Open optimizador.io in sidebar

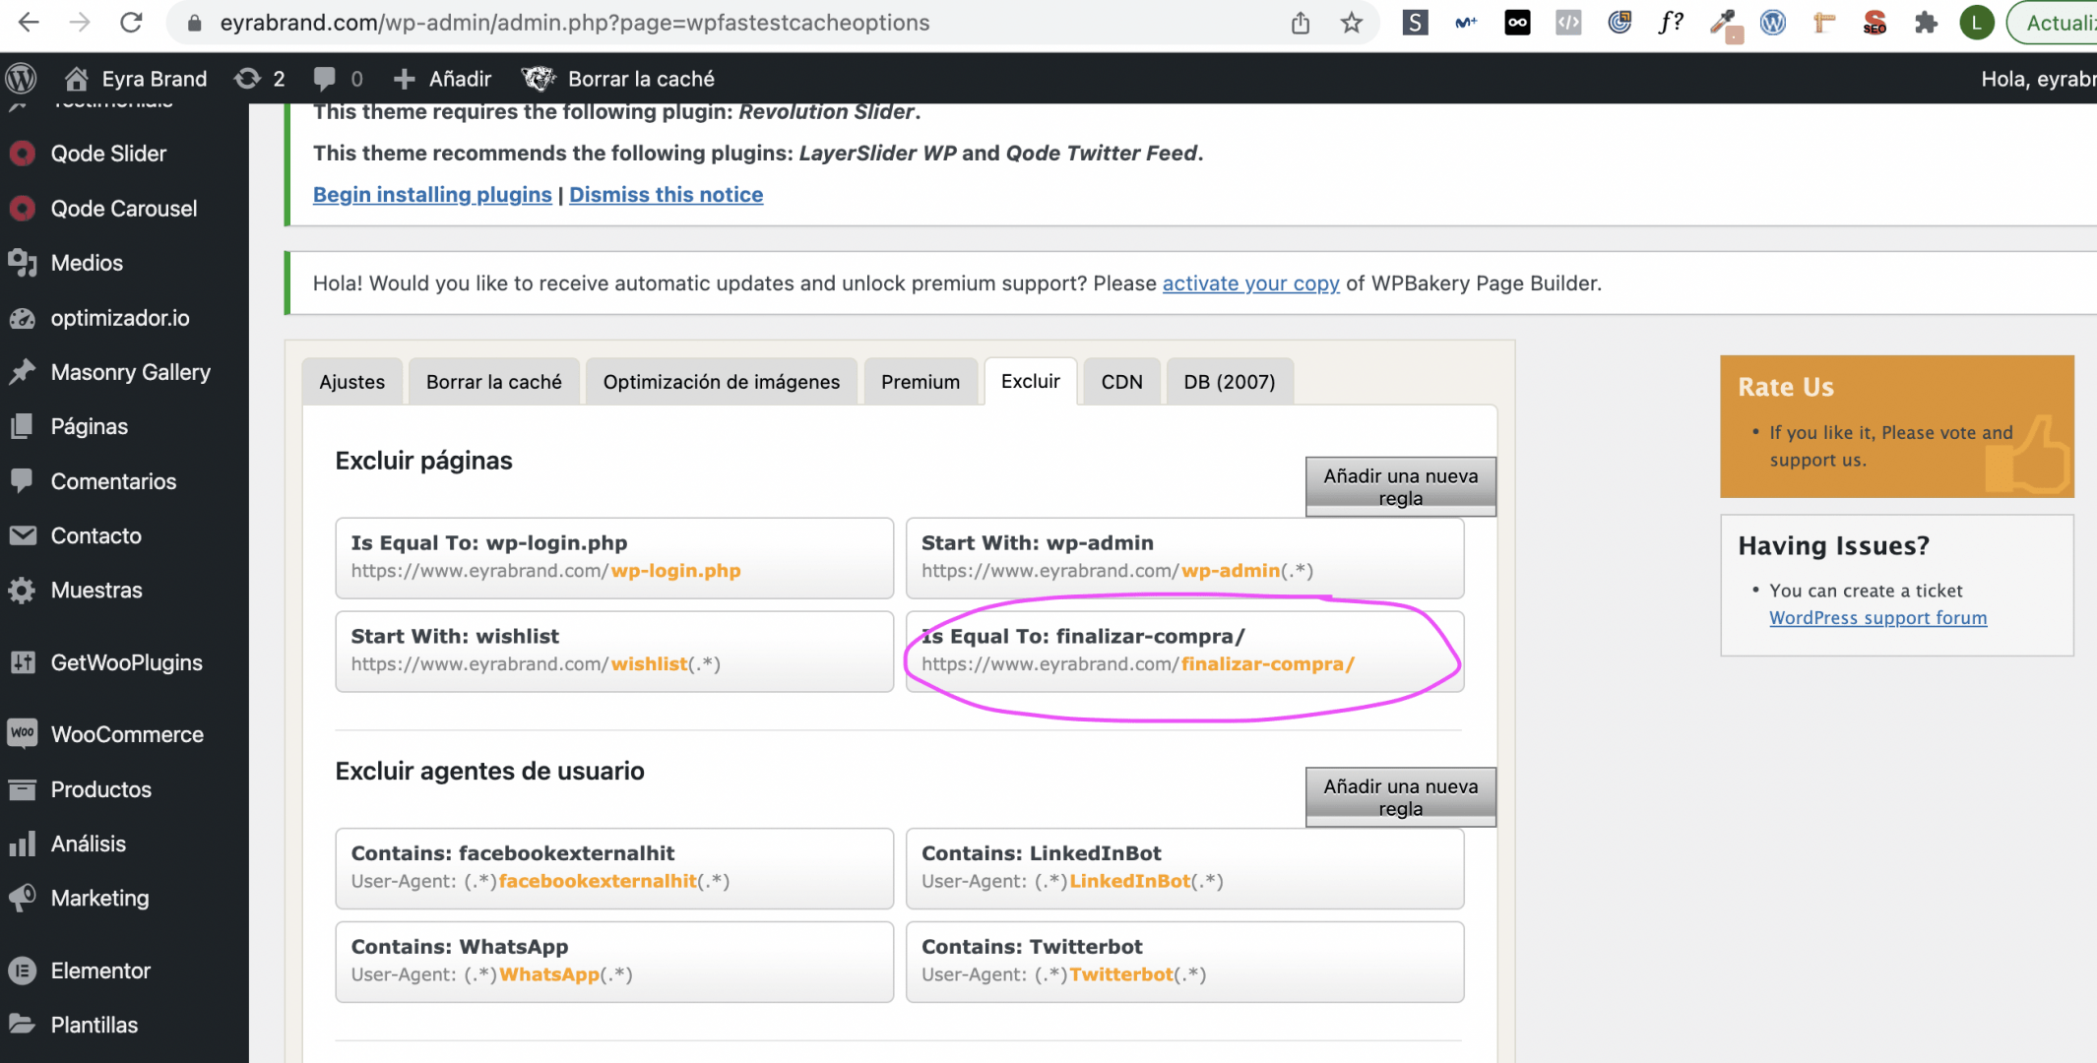click(x=120, y=318)
